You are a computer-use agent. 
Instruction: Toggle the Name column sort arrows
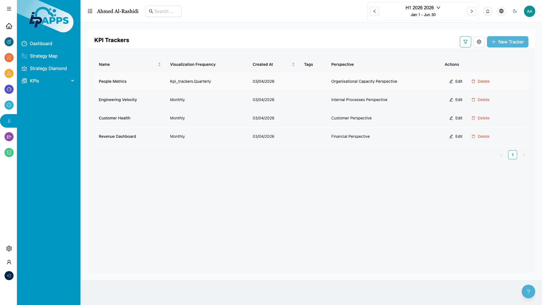(x=159, y=64)
